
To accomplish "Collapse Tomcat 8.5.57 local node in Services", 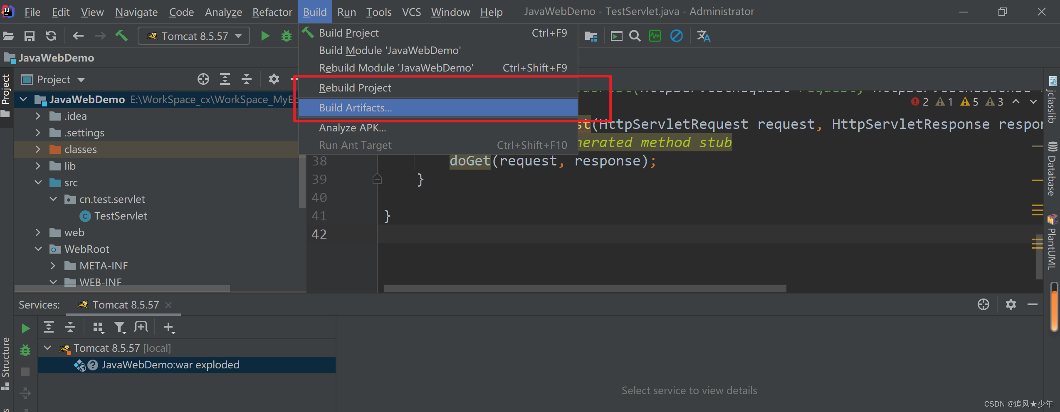I will pyautogui.click(x=47, y=348).
